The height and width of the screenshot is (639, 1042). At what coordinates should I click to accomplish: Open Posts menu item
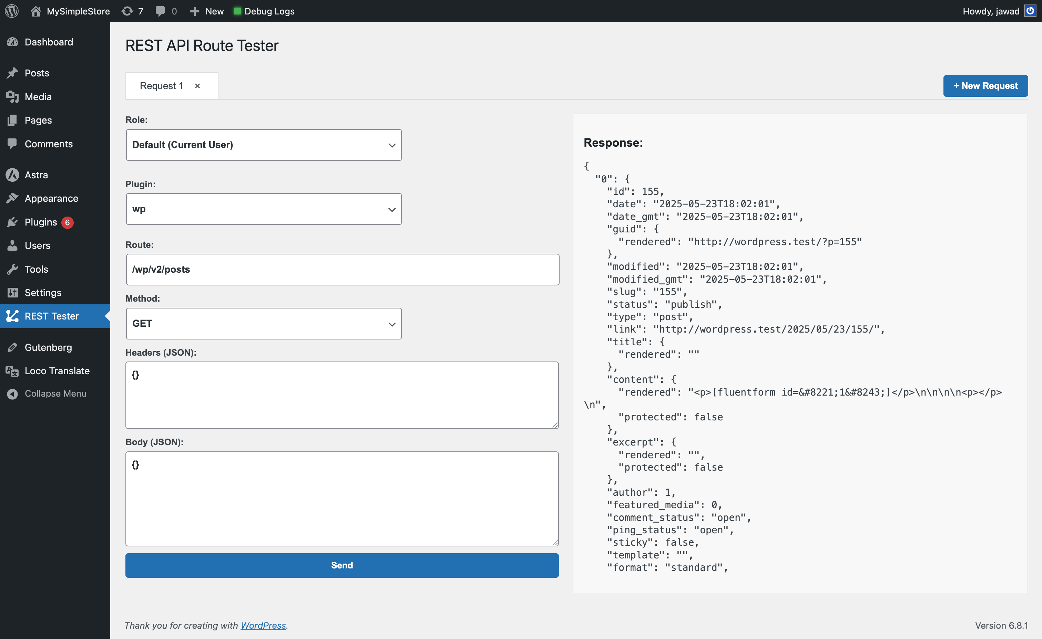click(55, 73)
